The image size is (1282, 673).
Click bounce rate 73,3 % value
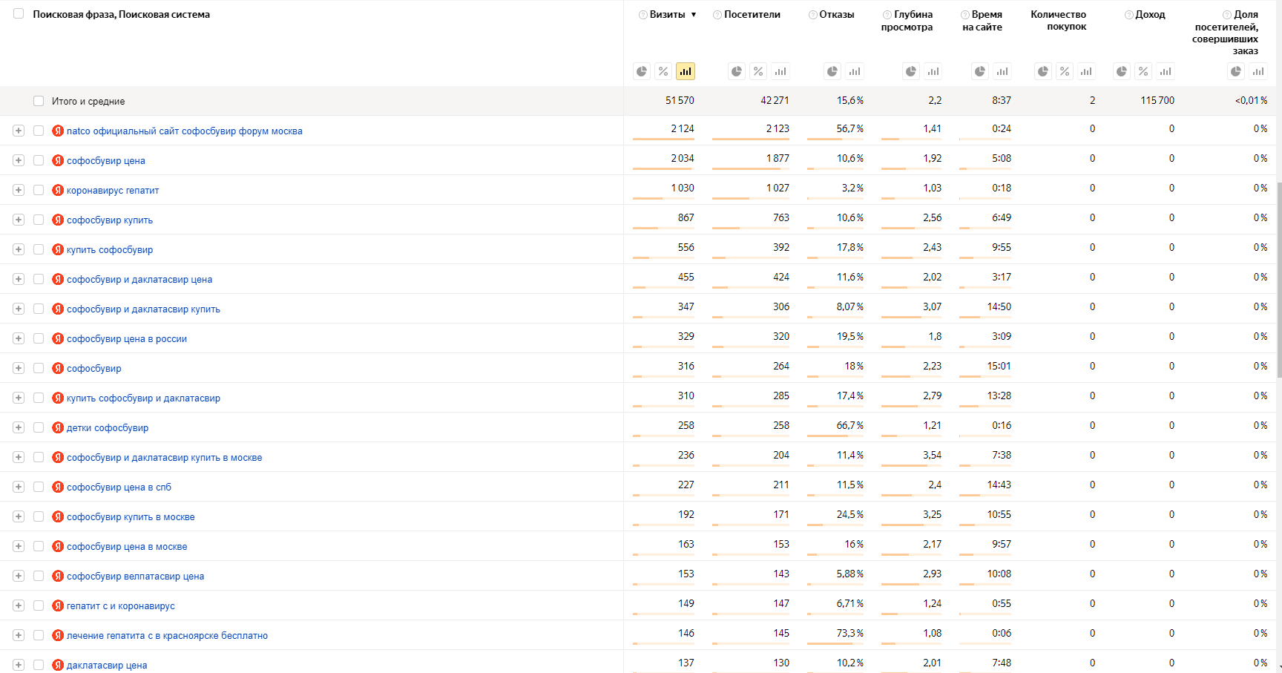850,633
